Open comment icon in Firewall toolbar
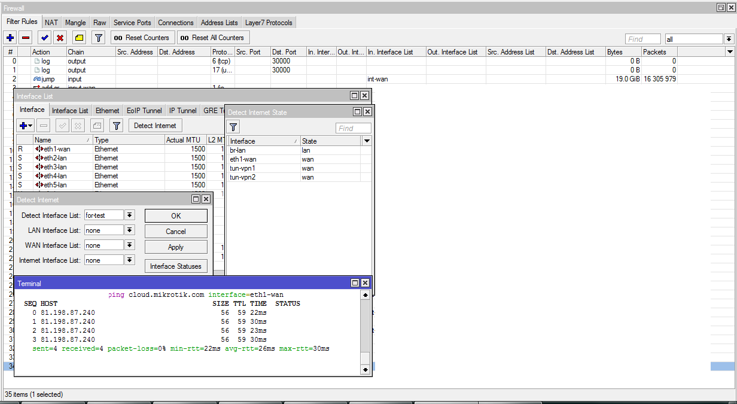 coord(80,38)
